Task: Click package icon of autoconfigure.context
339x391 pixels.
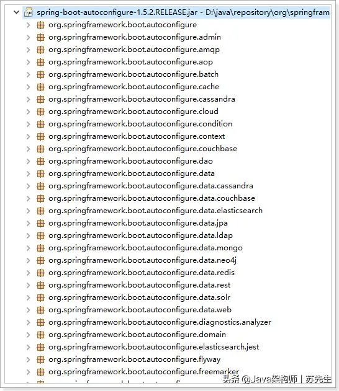Action: (x=40, y=137)
